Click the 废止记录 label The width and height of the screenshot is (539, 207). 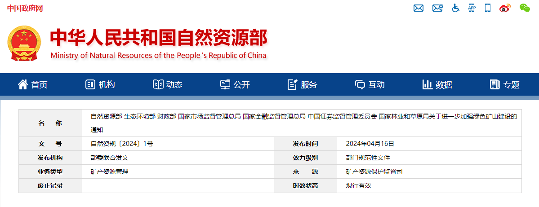[50, 186]
